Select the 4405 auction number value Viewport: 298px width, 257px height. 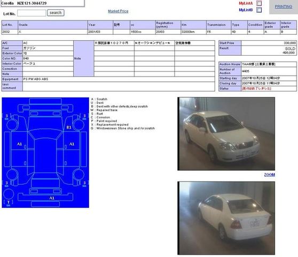point(246,71)
